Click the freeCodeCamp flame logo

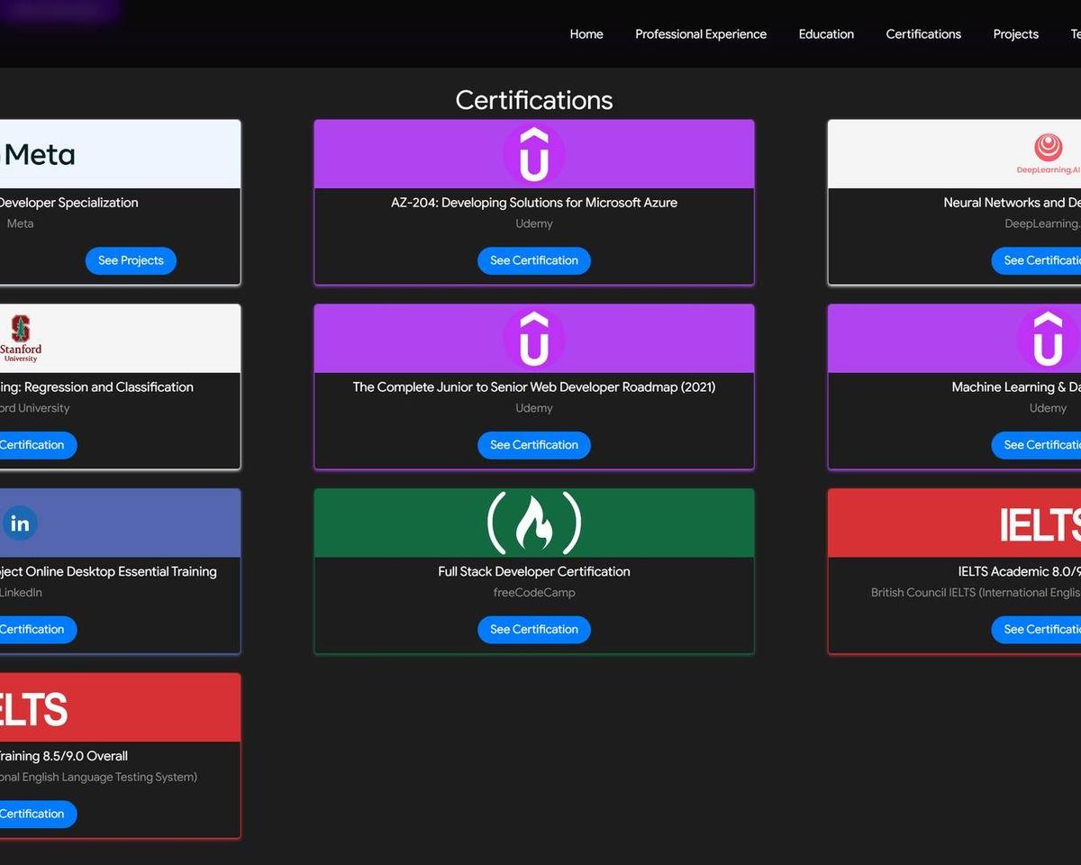[x=534, y=523]
